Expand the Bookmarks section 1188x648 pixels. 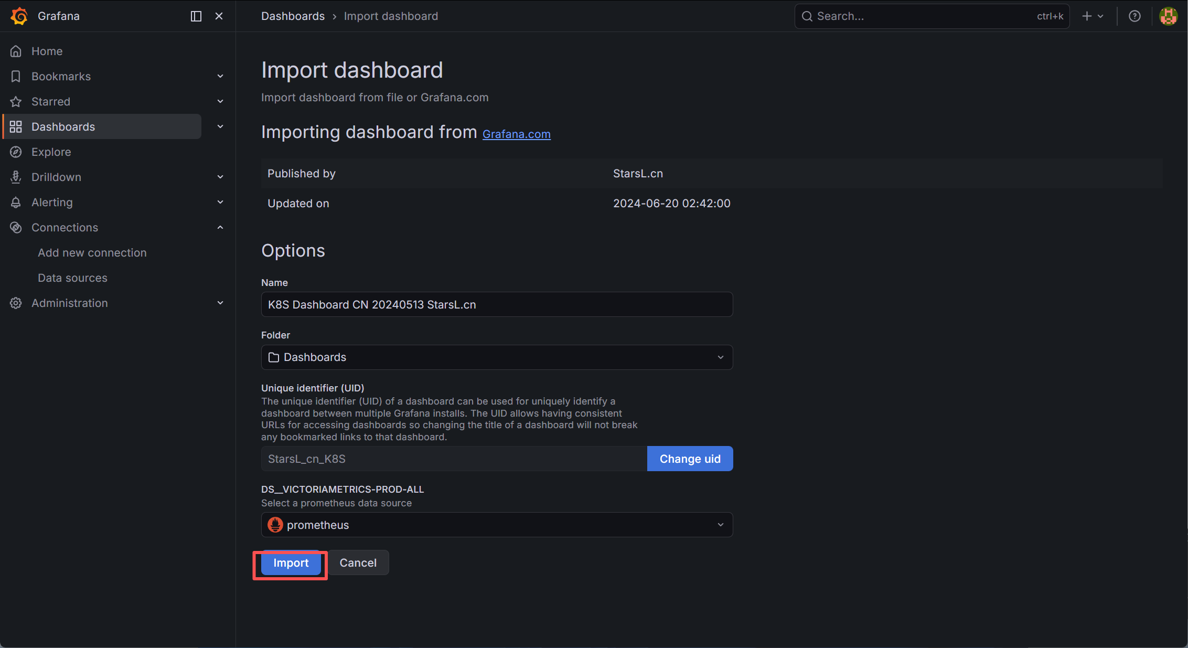click(x=220, y=77)
